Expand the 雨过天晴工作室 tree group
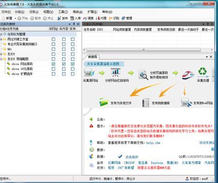 pos(1,39)
